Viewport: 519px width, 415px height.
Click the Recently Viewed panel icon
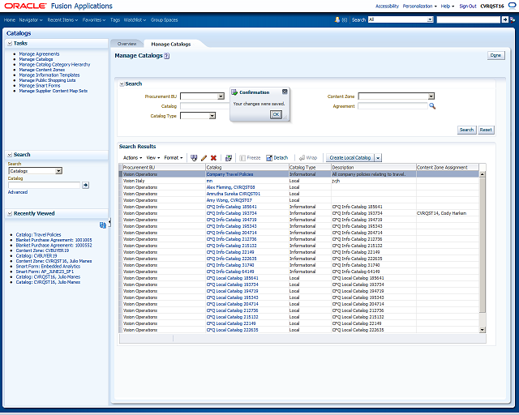pyautogui.click(x=103, y=225)
